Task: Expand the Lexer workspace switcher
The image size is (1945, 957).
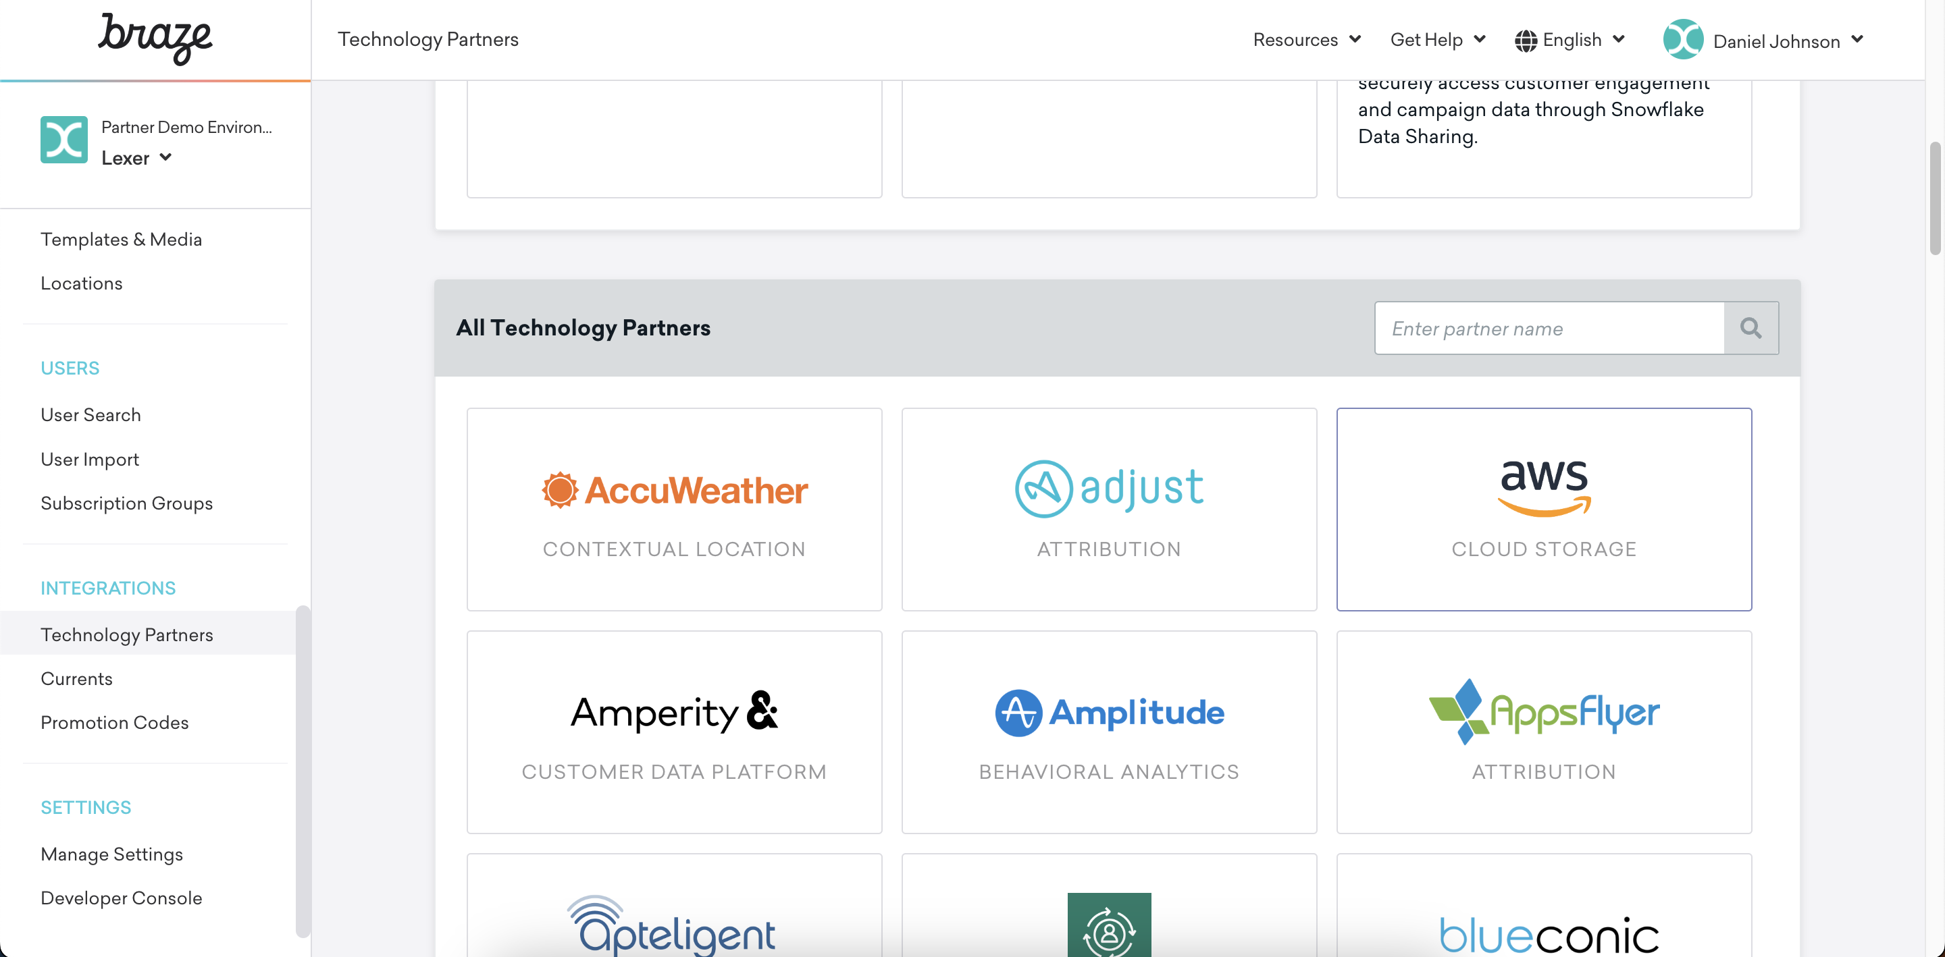Action: [x=136, y=158]
